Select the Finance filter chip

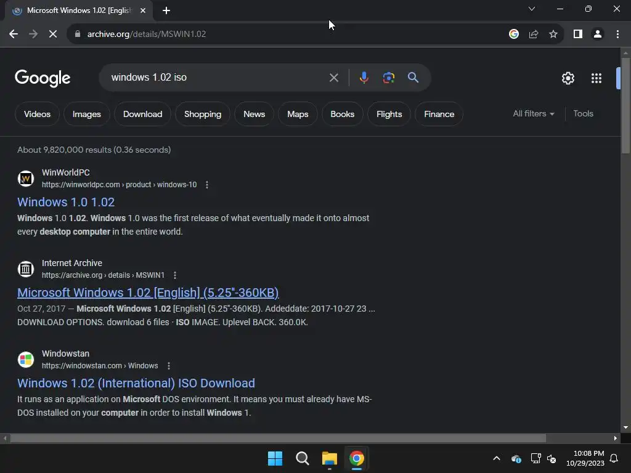pos(439,114)
